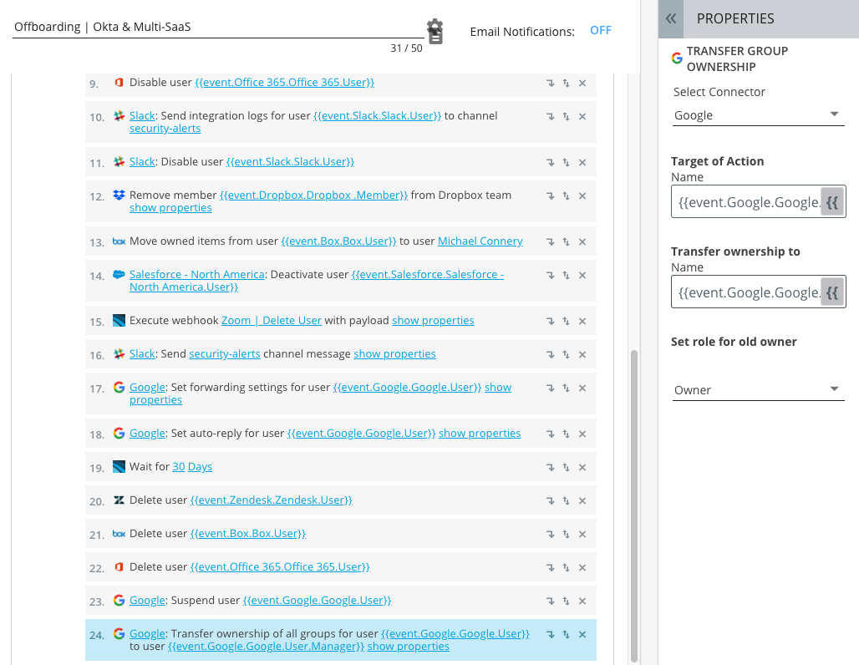The image size is (859, 665).
Task: Delete step 10 Slack integration logs
Action: pos(582,117)
